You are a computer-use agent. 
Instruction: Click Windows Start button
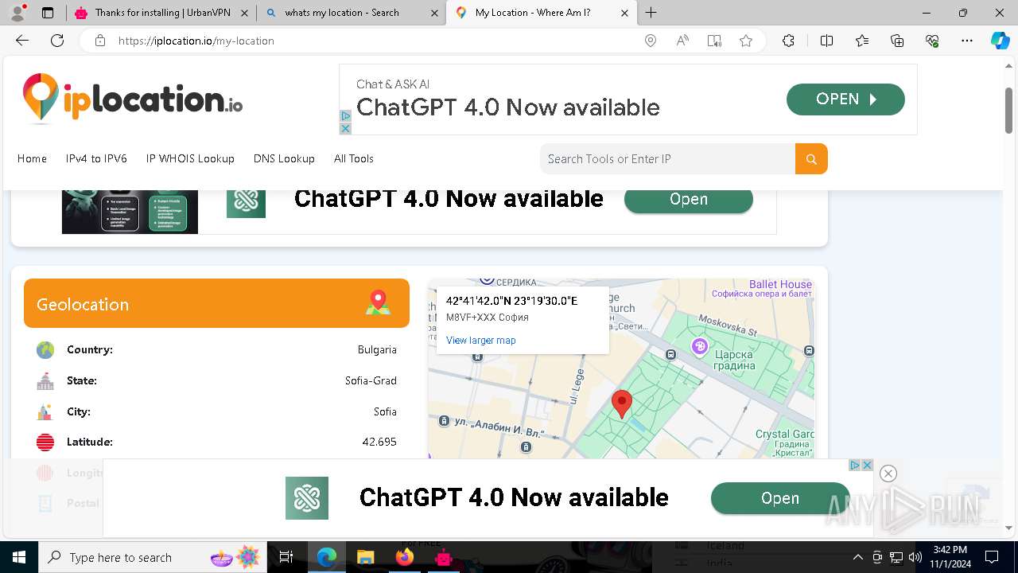[x=18, y=557]
